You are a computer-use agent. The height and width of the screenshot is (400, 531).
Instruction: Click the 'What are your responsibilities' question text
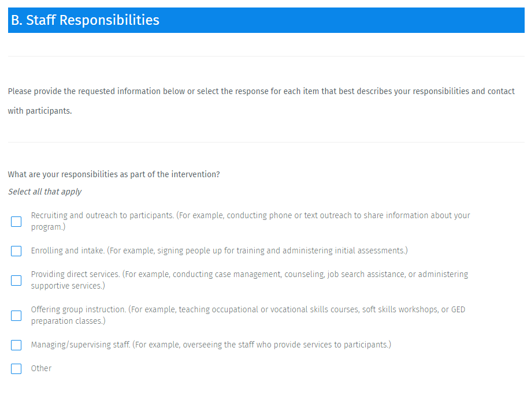pos(114,174)
